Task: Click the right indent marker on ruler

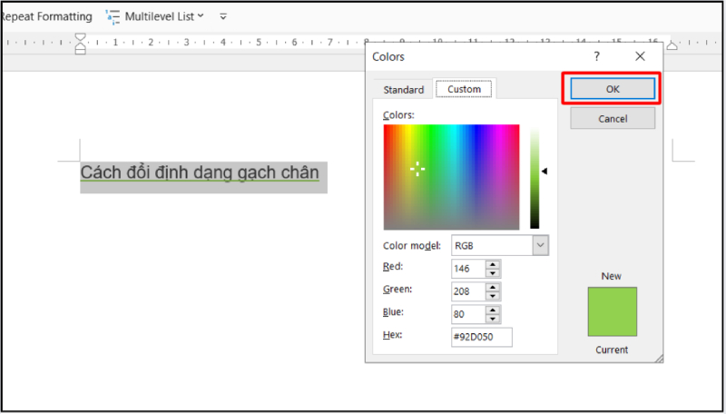Action: pos(672,44)
